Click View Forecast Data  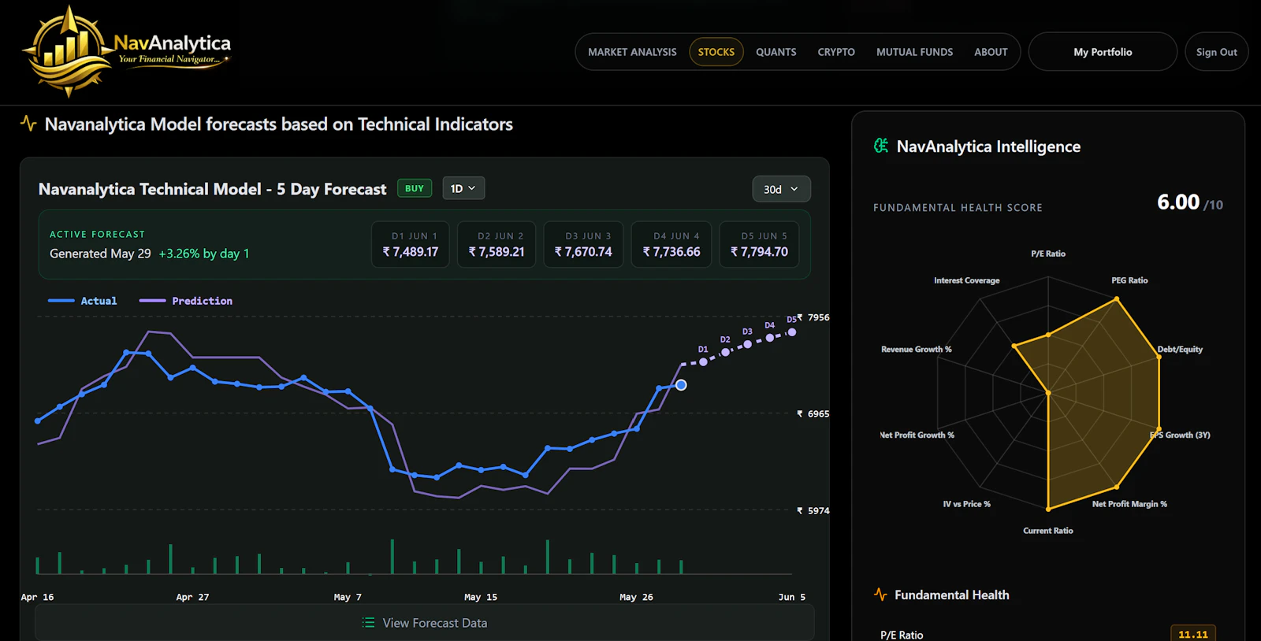(x=424, y=623)
